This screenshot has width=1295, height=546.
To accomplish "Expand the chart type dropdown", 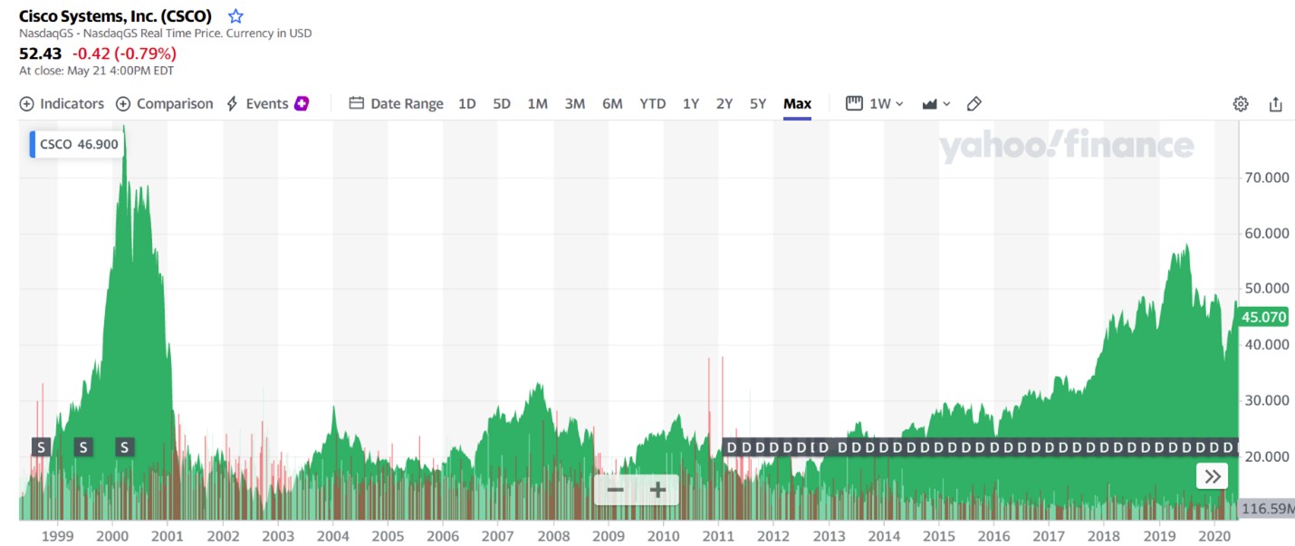I will pos(936,104).
